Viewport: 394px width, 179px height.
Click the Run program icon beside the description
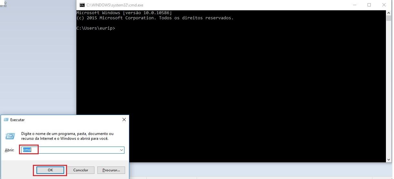(x=10, y=136)
